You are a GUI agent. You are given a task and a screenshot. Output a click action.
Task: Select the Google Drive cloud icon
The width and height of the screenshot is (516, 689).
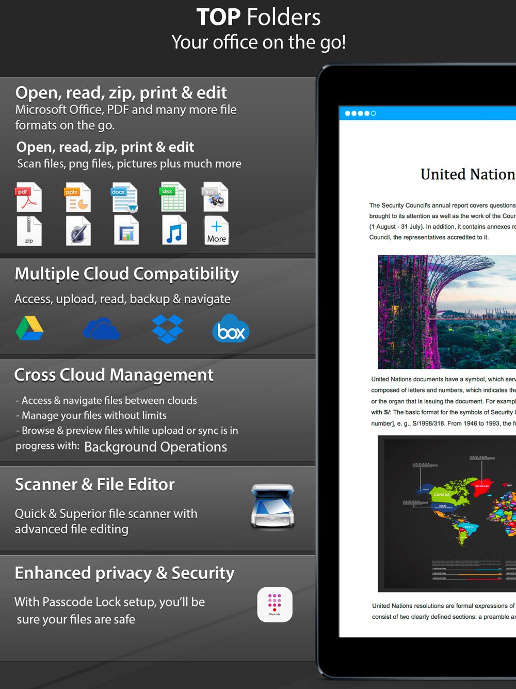pyautogui.click(x=29, y=328)
